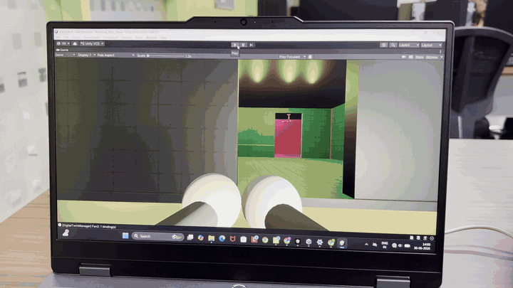Screen dimensions: 513x288
Task: Click the Unity status bar activity icon at far right
Action: (x=432, y=238)
